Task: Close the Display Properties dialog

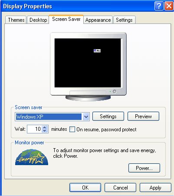Action: 169,6
